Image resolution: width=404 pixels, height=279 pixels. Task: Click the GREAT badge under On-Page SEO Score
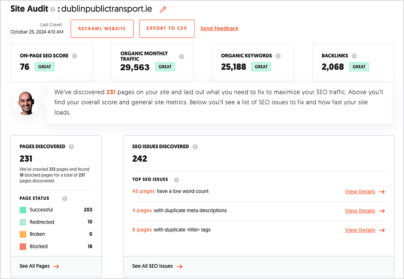44,67
